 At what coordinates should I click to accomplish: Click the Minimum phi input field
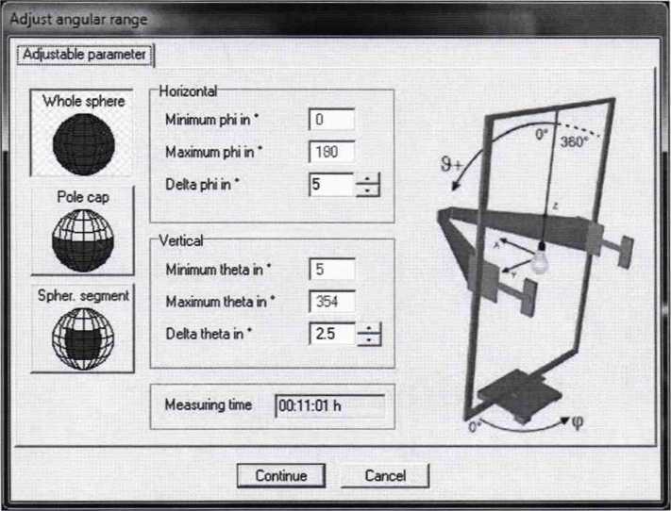pyautogui.click(x=330, y=120)
